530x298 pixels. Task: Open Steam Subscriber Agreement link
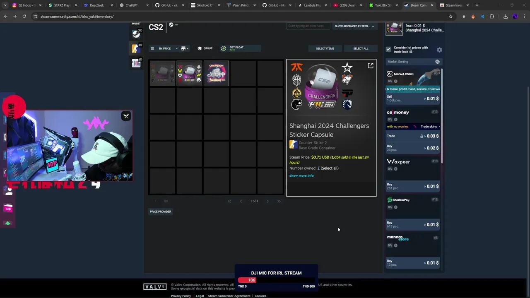[229, 296]
